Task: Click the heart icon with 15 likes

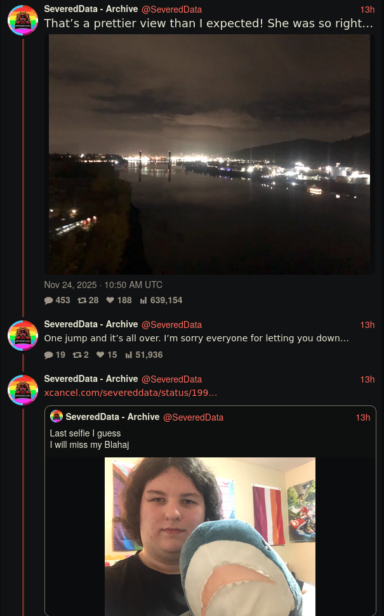Action: 100,355
